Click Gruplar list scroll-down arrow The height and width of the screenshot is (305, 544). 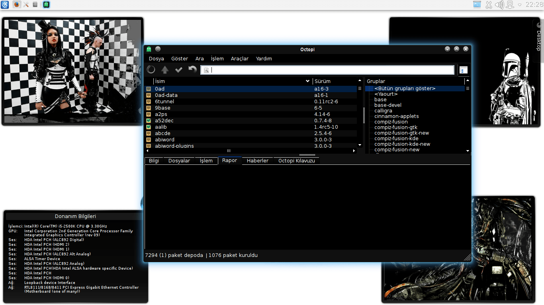(x=468, y=151)
